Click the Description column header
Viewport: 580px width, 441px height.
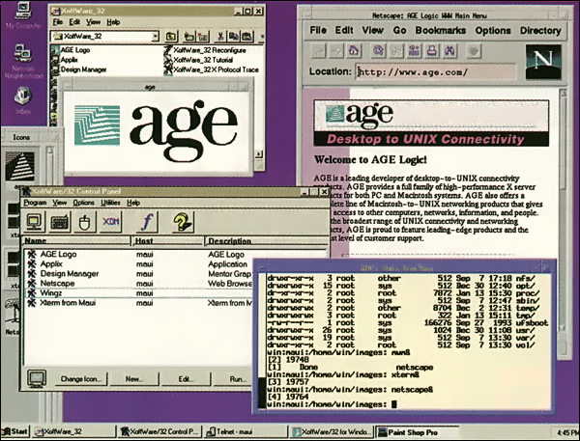[x=267, y=241]
